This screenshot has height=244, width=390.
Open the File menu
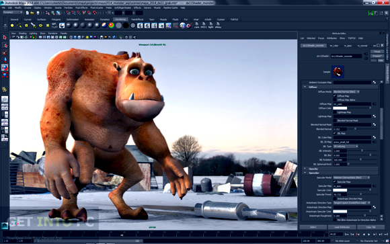pos(3,7)
